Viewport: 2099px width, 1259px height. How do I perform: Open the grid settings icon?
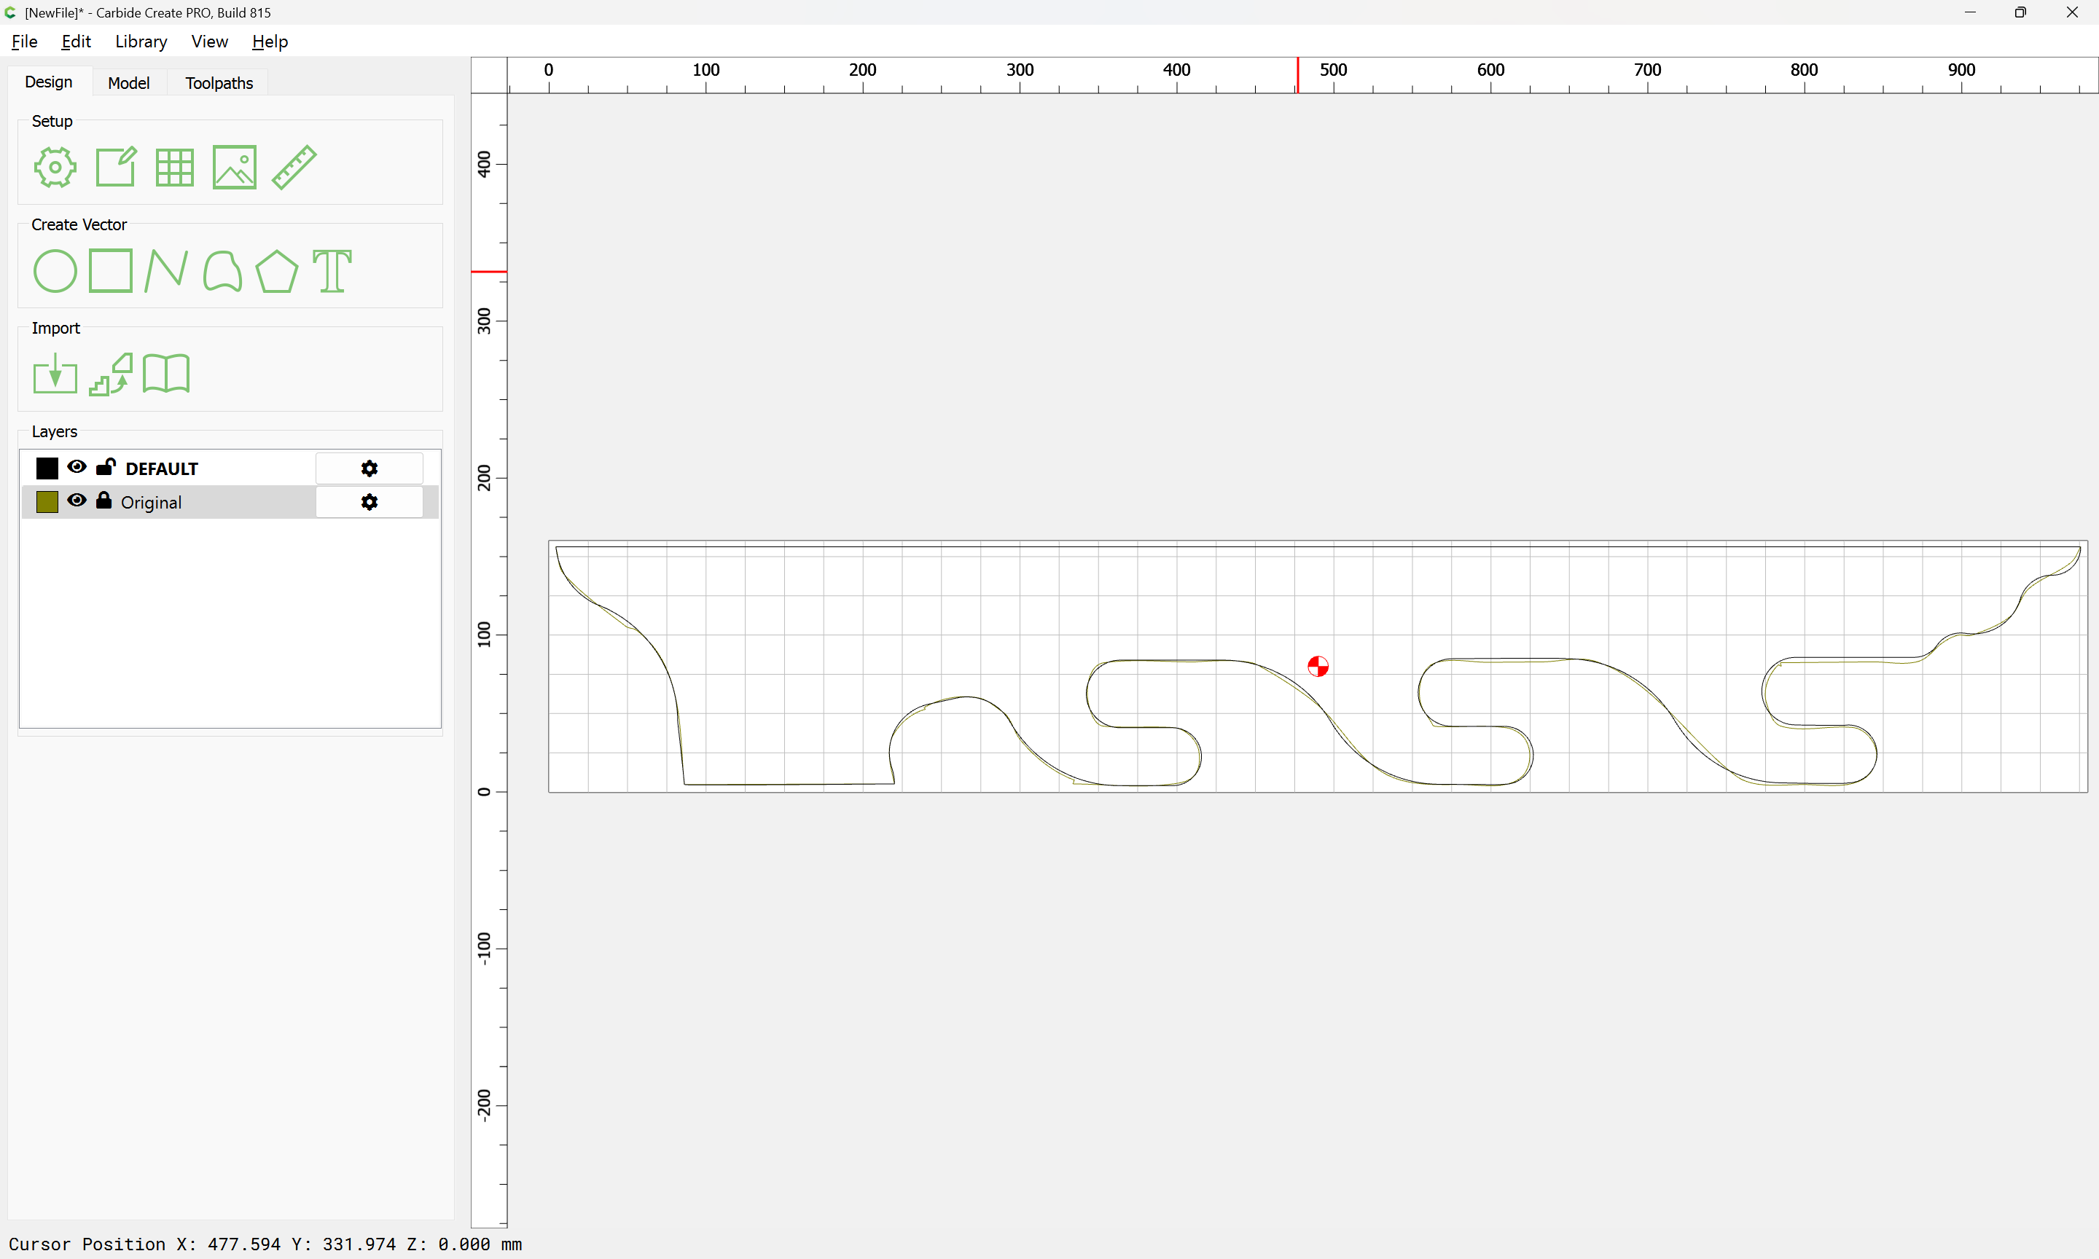tap(175, 167)
